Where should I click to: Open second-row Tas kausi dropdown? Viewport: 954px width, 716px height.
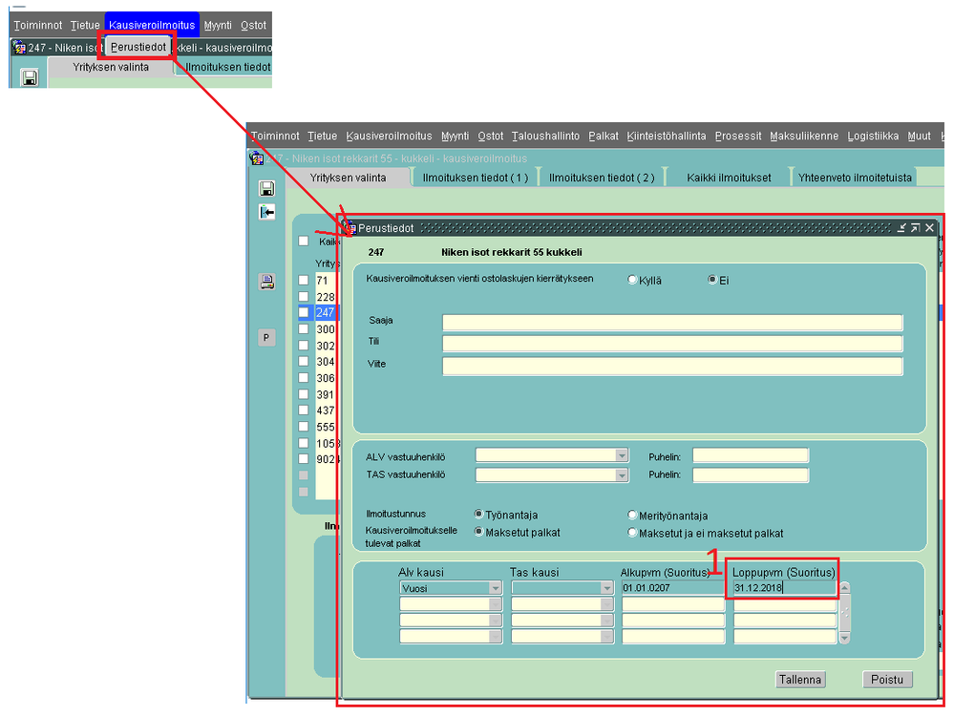pyautogui.click(x=606, y=604)
